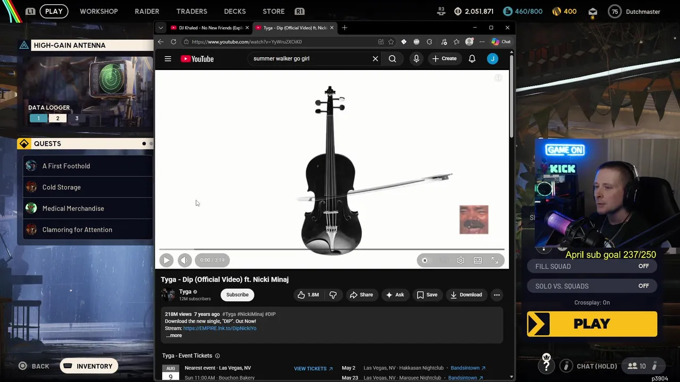Select Medical Merchandise quest
The image size is (680, 382).
(88, 209)
